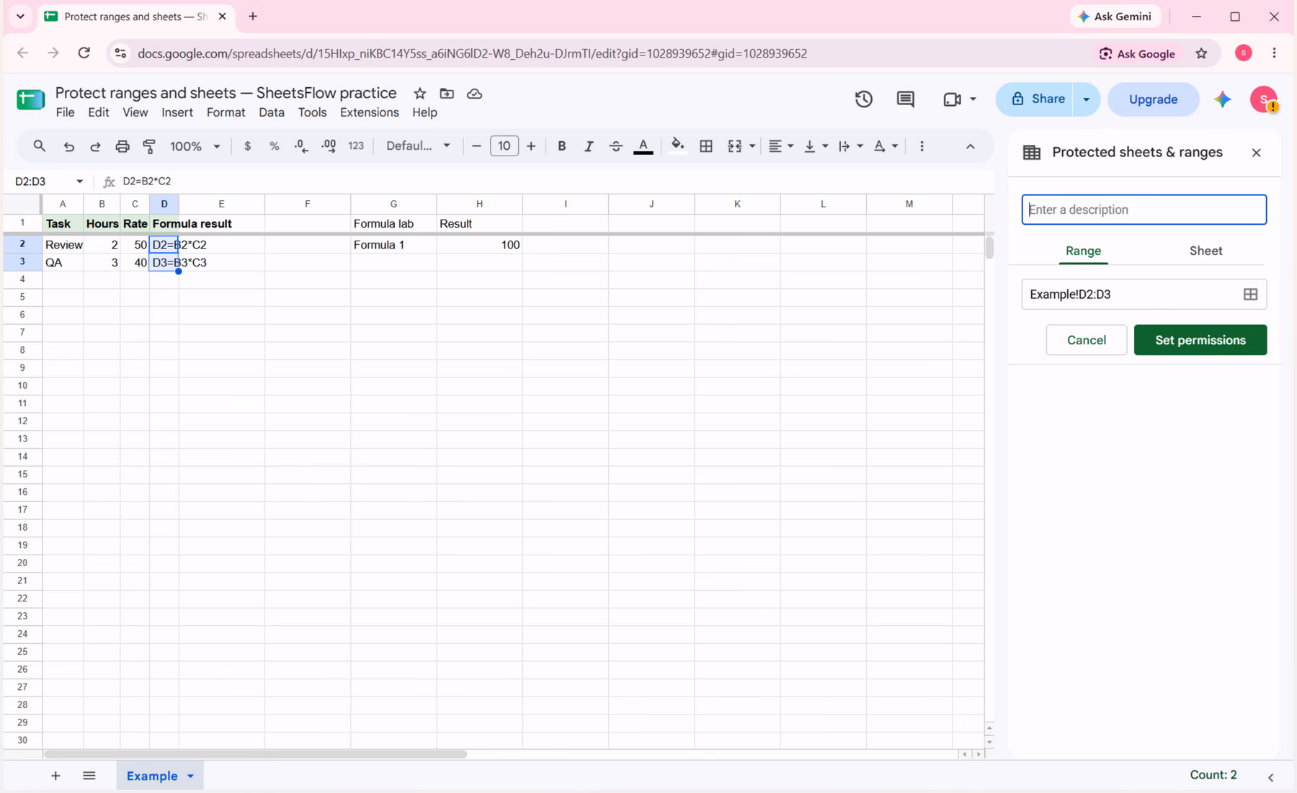Click the Cancel button in panel
1297x793 pixels.
point(1087,340)
